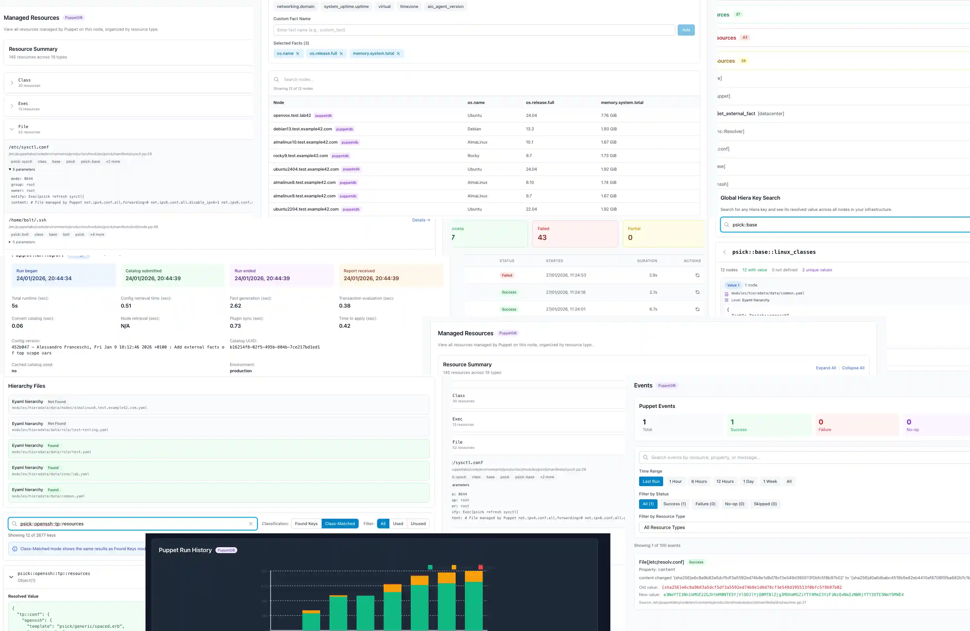Click red legend swatch in Run History chart

coord(480,567)
